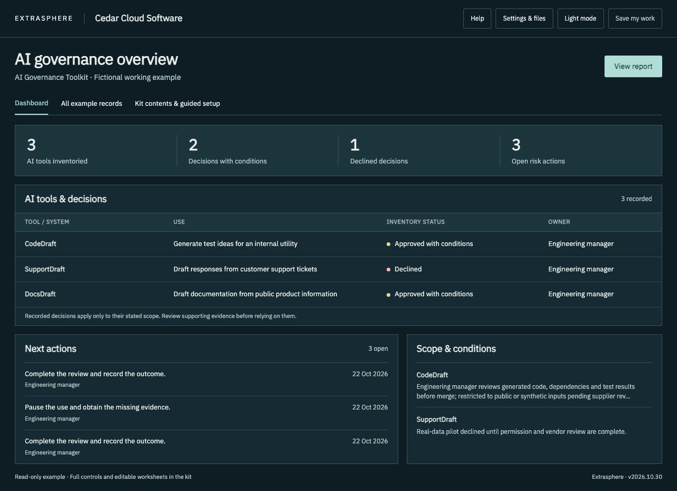The height and width of the screenshot is (491, 677).
Task: Click SupportDraft's Declined status
Action: [404, 269]
